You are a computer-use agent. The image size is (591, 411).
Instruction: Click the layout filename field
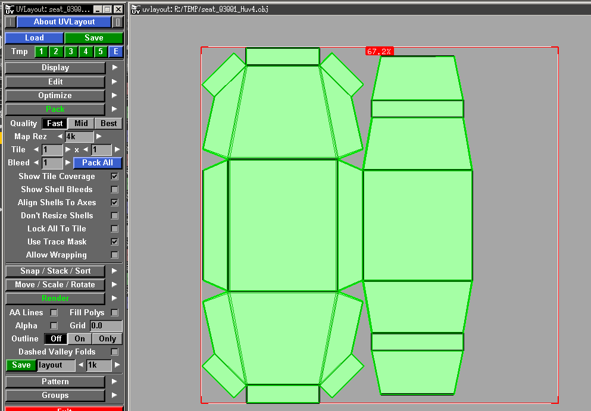(56, 365)
